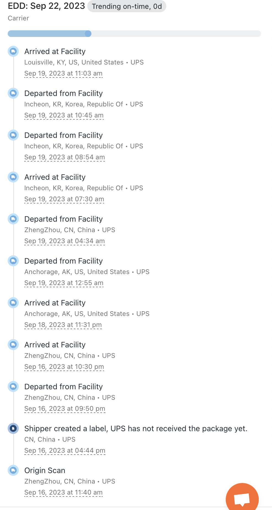Click the 'Shipper created a label' event title
The width and height of the screenshot is (272, 510).
[136, 428]
